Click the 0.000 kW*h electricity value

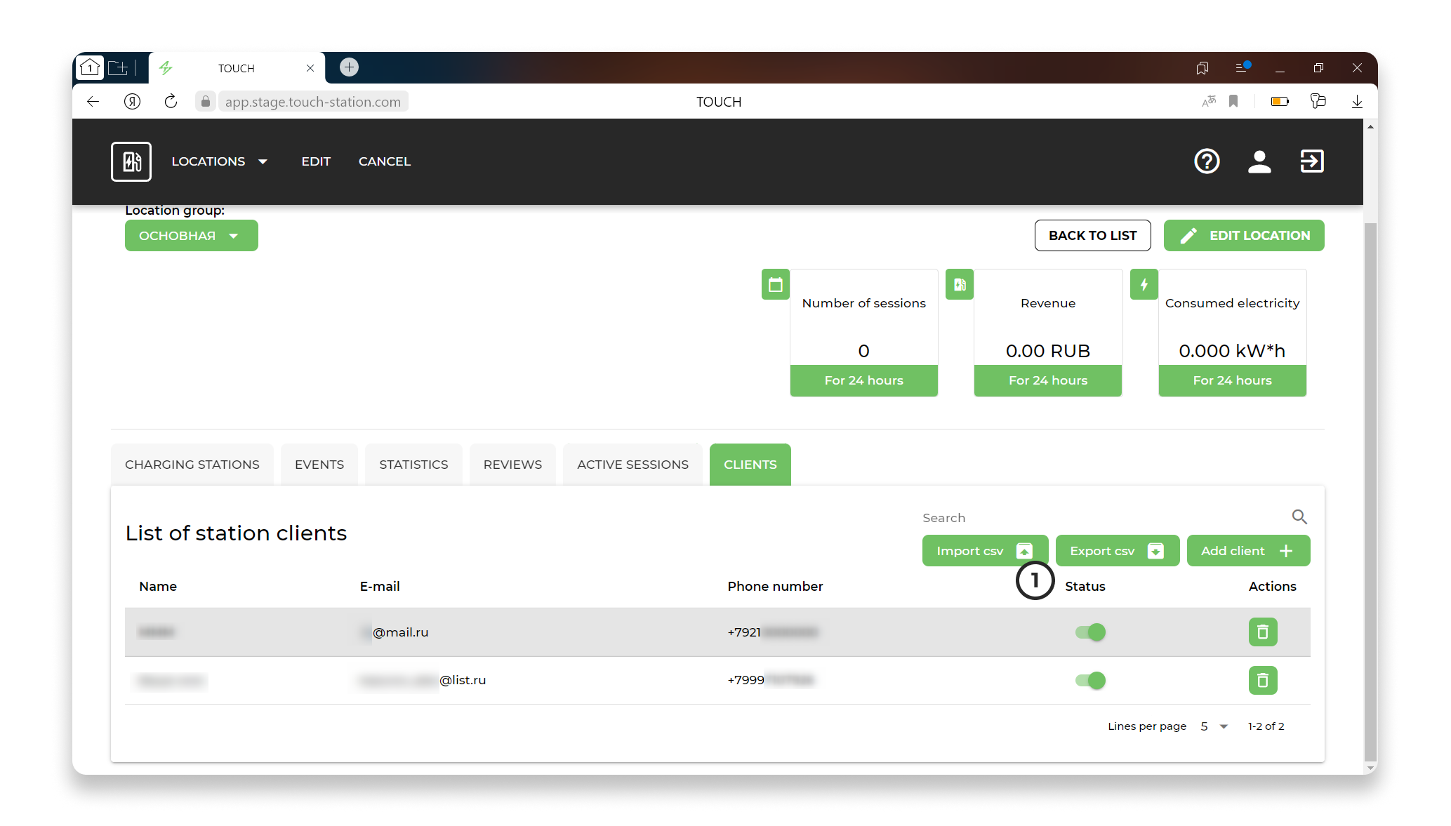point(1232,351)
